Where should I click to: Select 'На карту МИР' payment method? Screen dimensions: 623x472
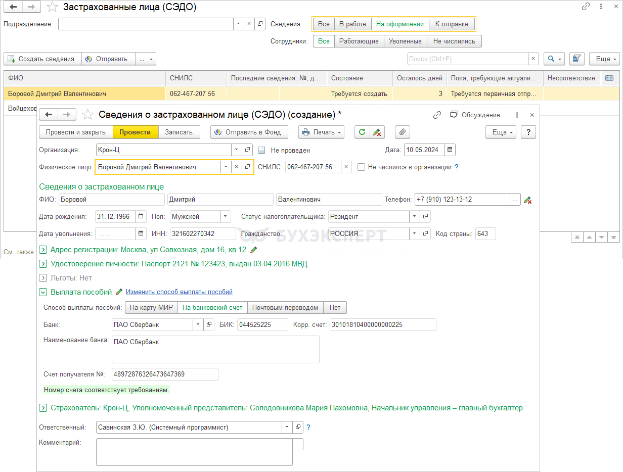pyautogui.click(x=151, y=308)
